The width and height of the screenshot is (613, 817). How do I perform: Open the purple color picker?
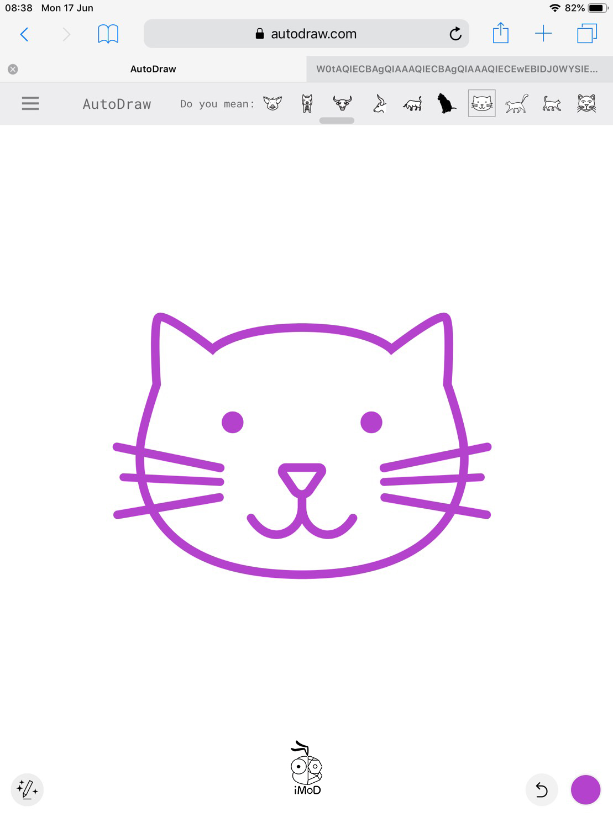tap(585, 790)
